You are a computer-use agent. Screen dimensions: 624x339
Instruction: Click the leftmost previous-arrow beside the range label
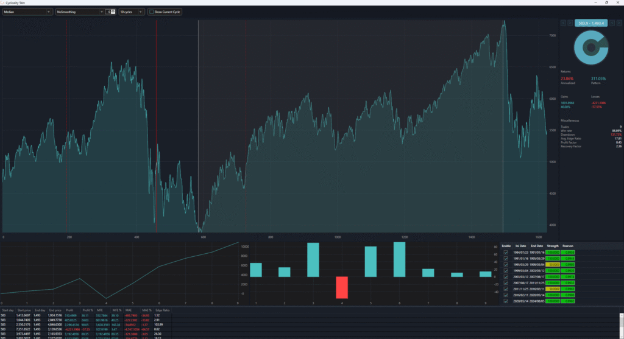coord(563,23)
